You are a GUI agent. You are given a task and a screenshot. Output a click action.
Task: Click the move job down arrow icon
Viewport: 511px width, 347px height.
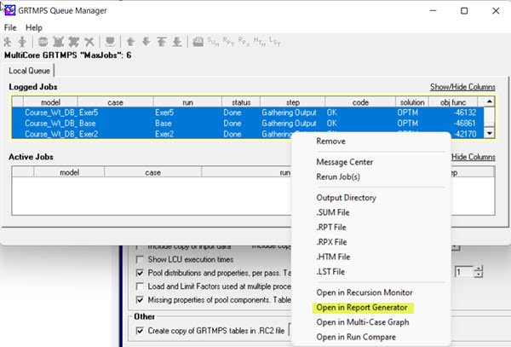click(x=146, y=41)
